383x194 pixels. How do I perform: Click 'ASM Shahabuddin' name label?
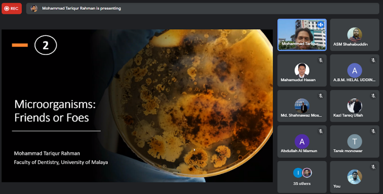pyautogui.click(x=350, y=44)
